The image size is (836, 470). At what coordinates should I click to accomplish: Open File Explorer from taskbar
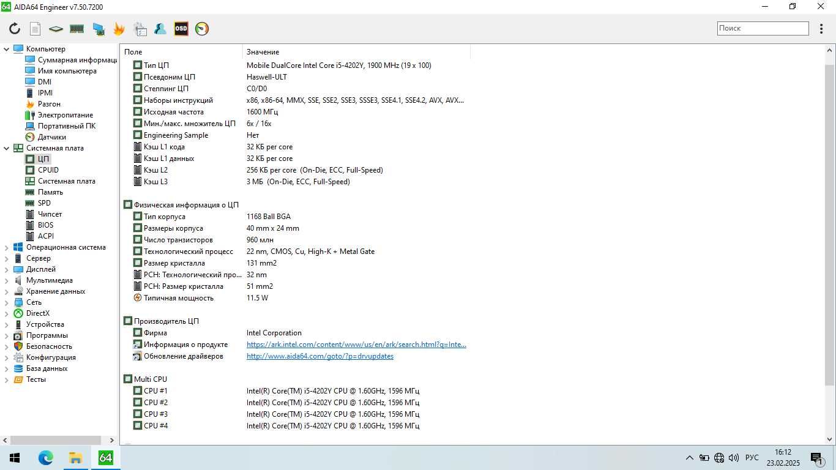click(75, 458)
